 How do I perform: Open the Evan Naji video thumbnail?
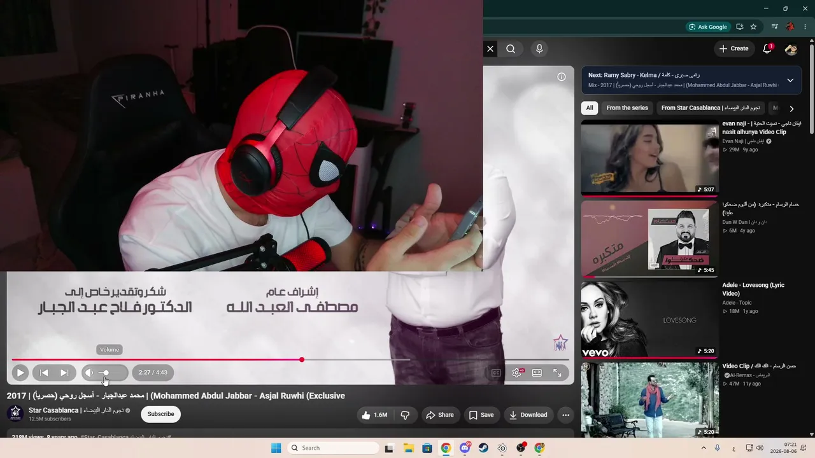pos(650,158)
